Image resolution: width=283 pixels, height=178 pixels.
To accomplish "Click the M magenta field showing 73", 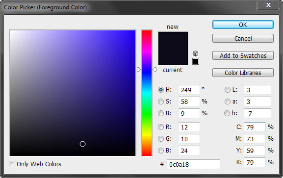I will point(255,139).
